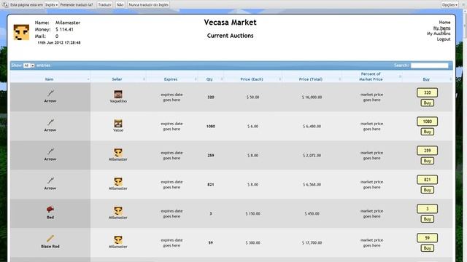Image resolution: width=467 pixels, height=262 pixels.
Task: Go to Home page link
Action: [x=444, y=23]
